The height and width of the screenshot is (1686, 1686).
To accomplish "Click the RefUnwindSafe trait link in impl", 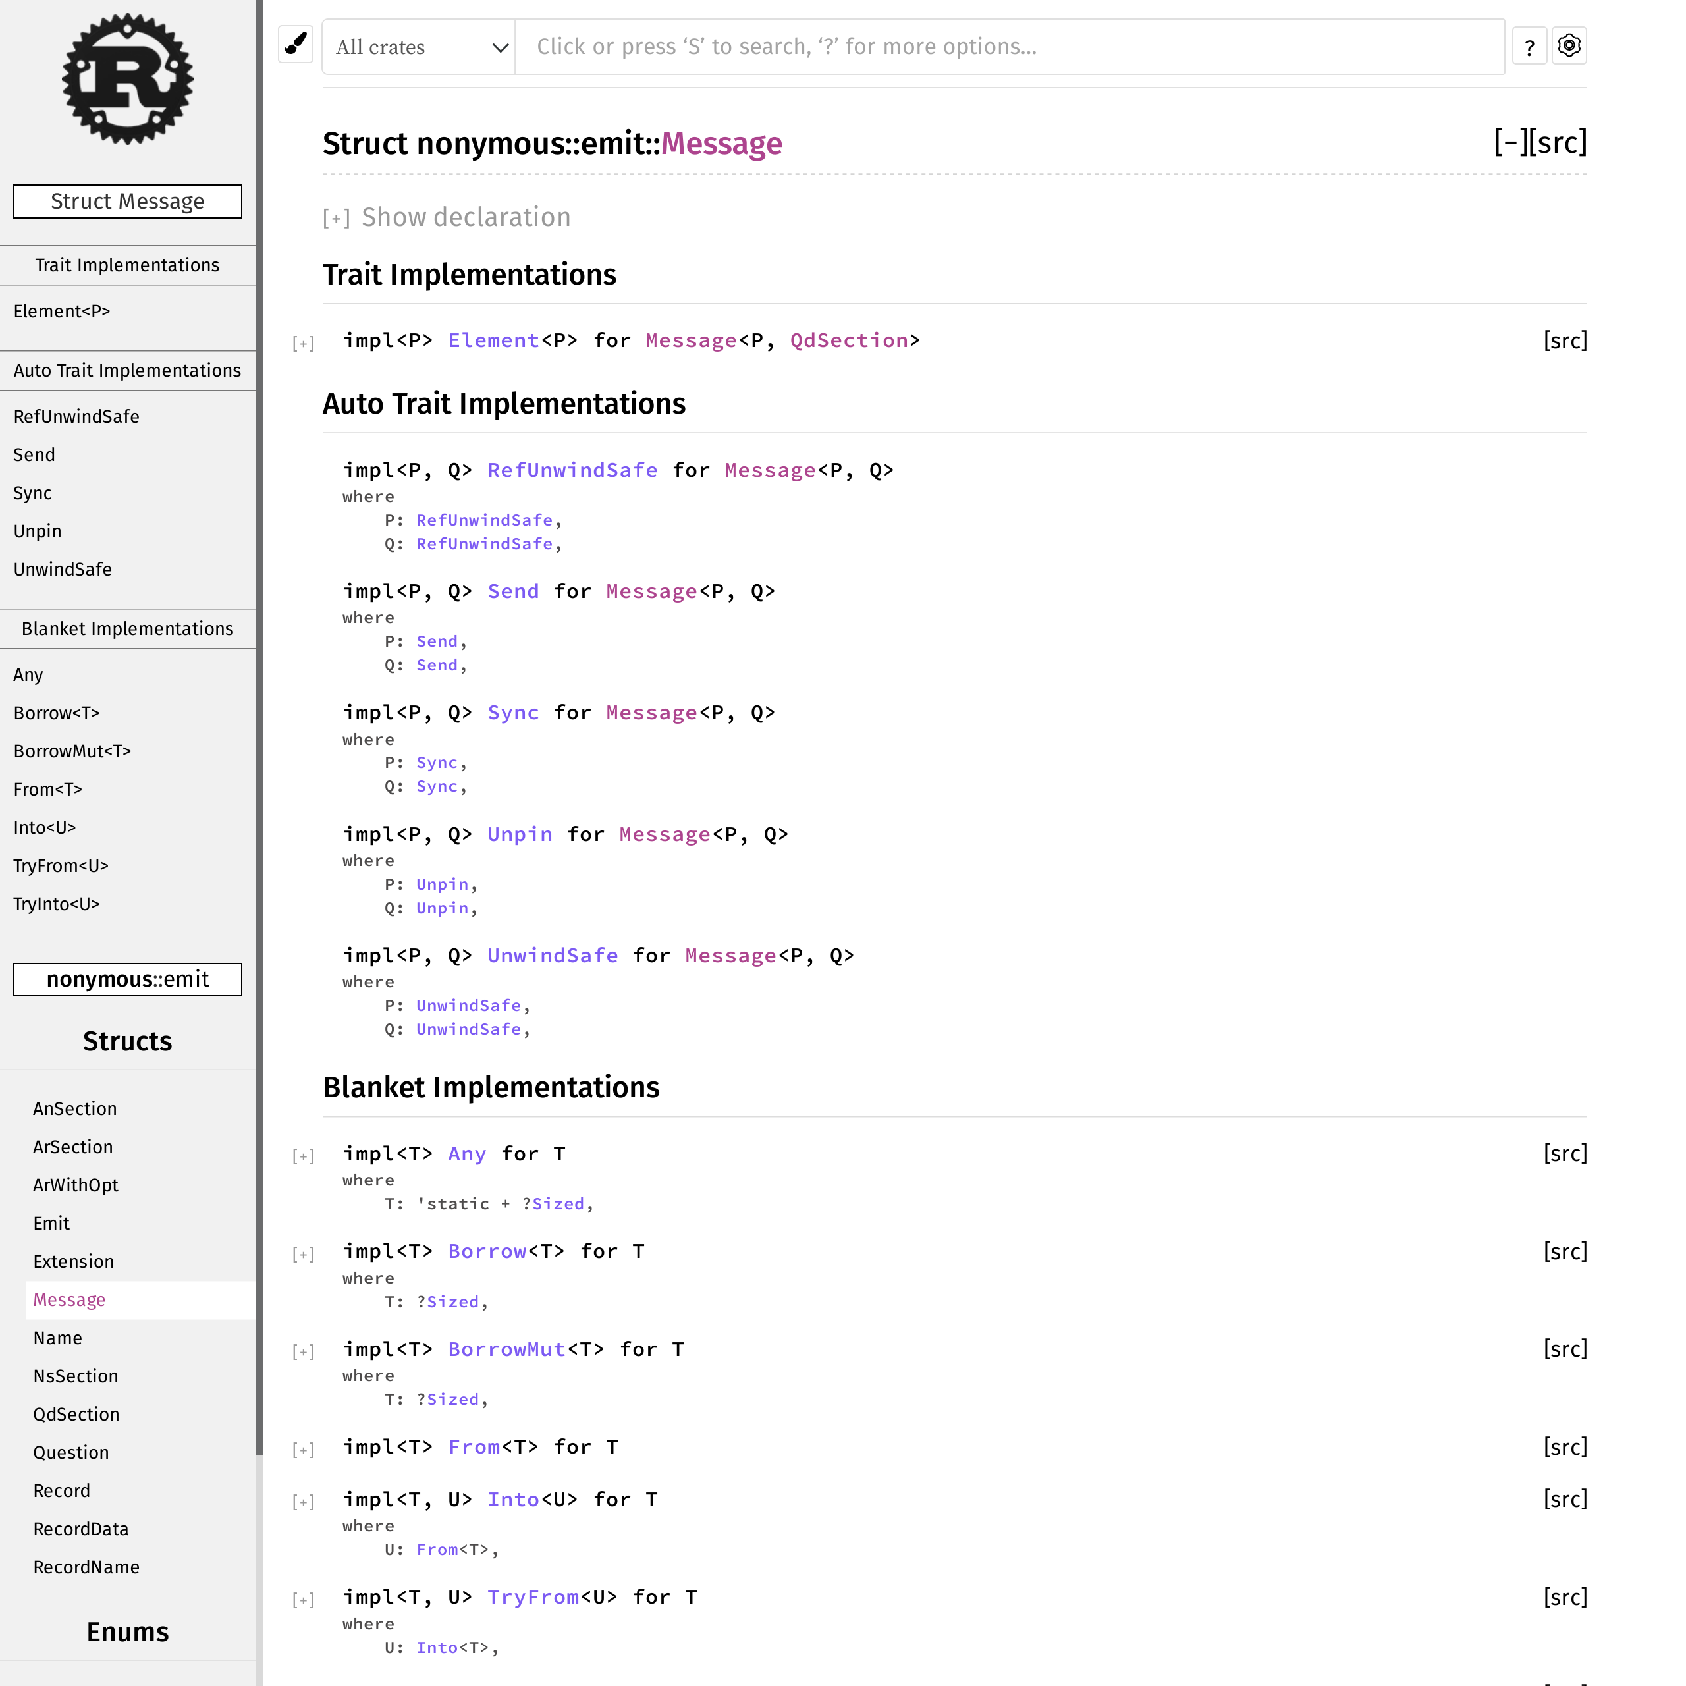I will pos(572,470).
